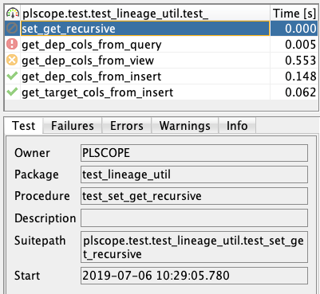
Task: Click the green checkmark for get_dep_cols_from_insert
Action: 12,76
